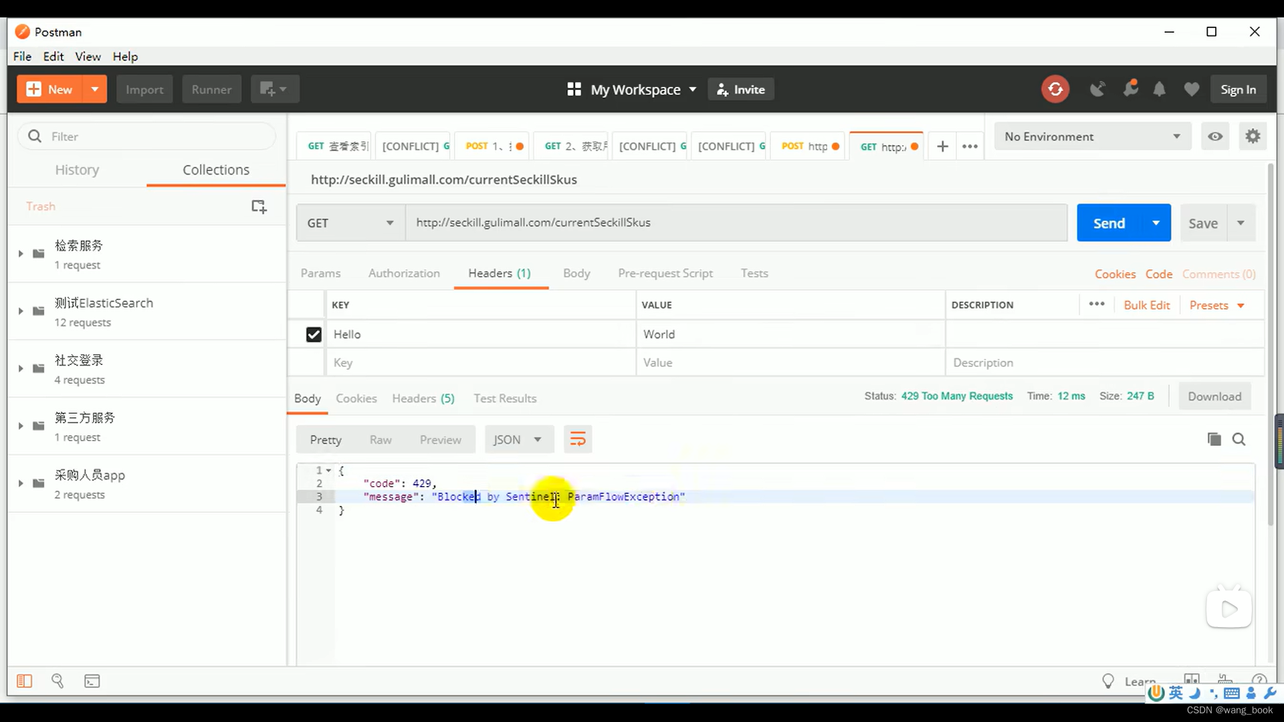
Task: Click the Postman sync/refresh icon
Action: tap(1055, 89)
